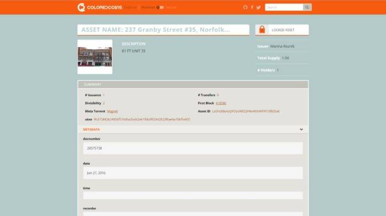This screenshot has width=386, height=216.
Task: Click the date metadata field
Action: click(x=193, y=173)
